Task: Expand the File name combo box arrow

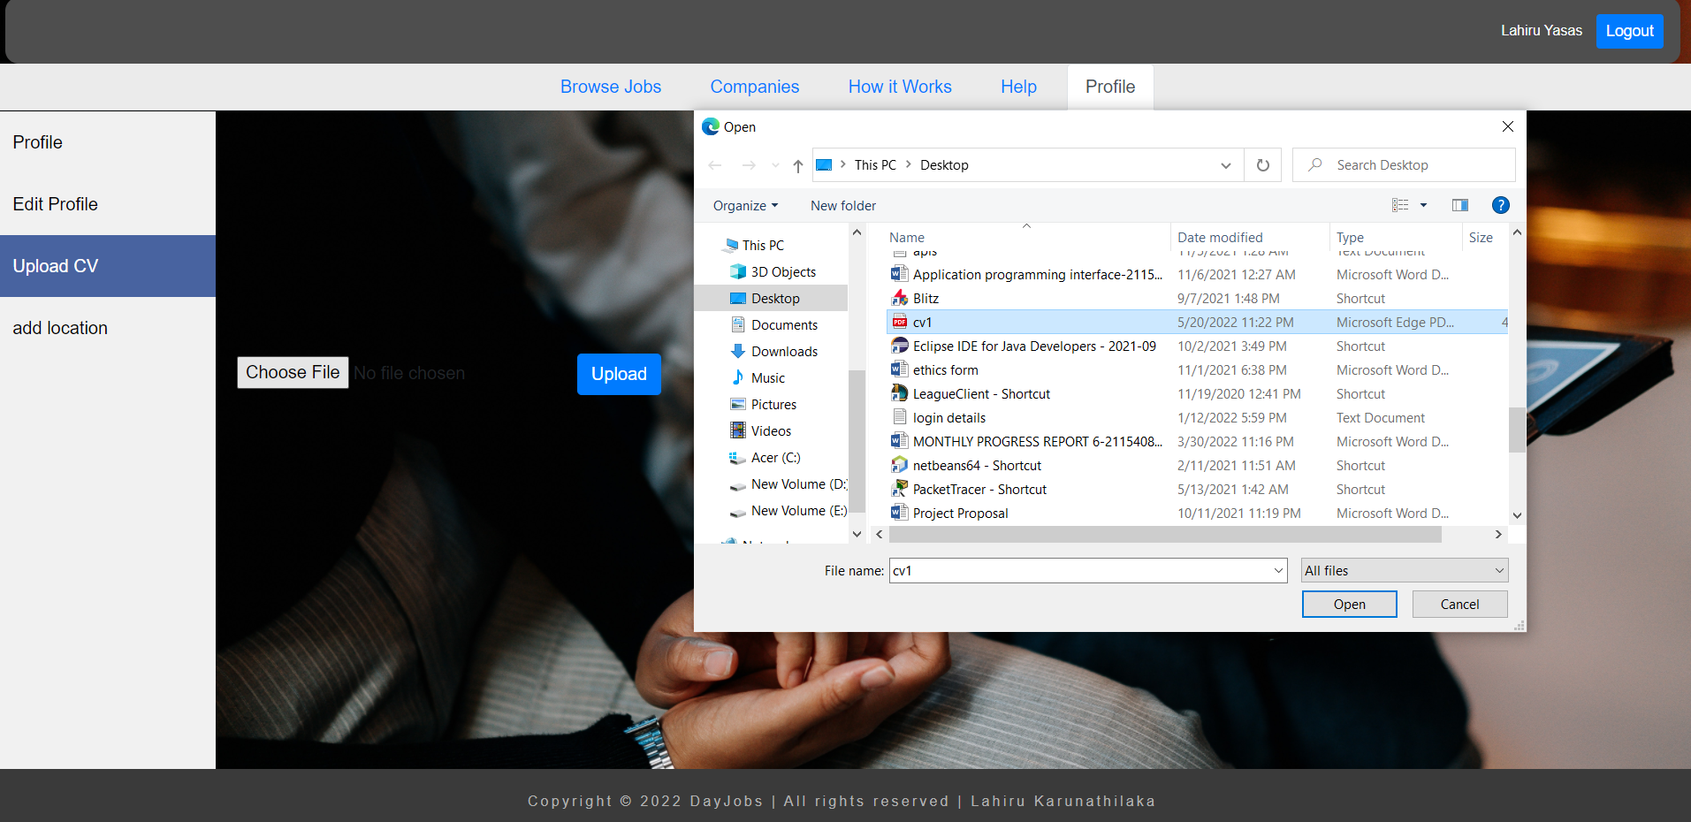Action: point(1278,571)
